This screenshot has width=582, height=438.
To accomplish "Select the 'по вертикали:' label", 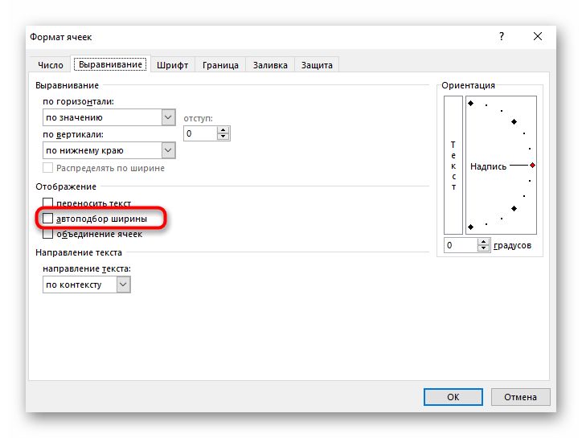I will click(73, 134).
